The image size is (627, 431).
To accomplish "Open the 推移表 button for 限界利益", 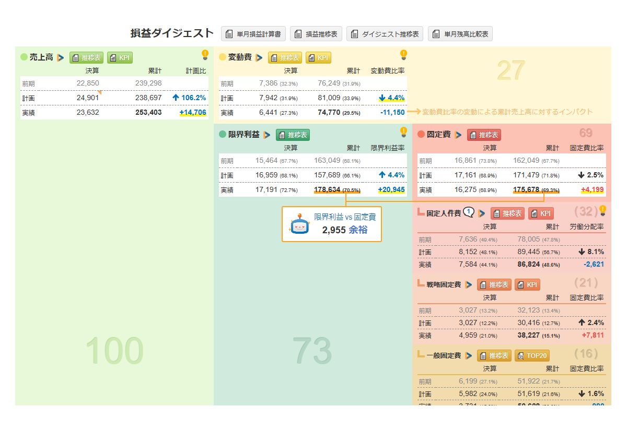I will (x=293, y=134).
